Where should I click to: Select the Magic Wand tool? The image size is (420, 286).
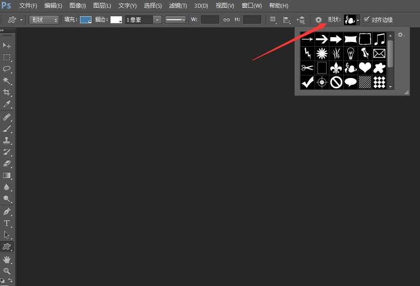click(x=7, y=80)
